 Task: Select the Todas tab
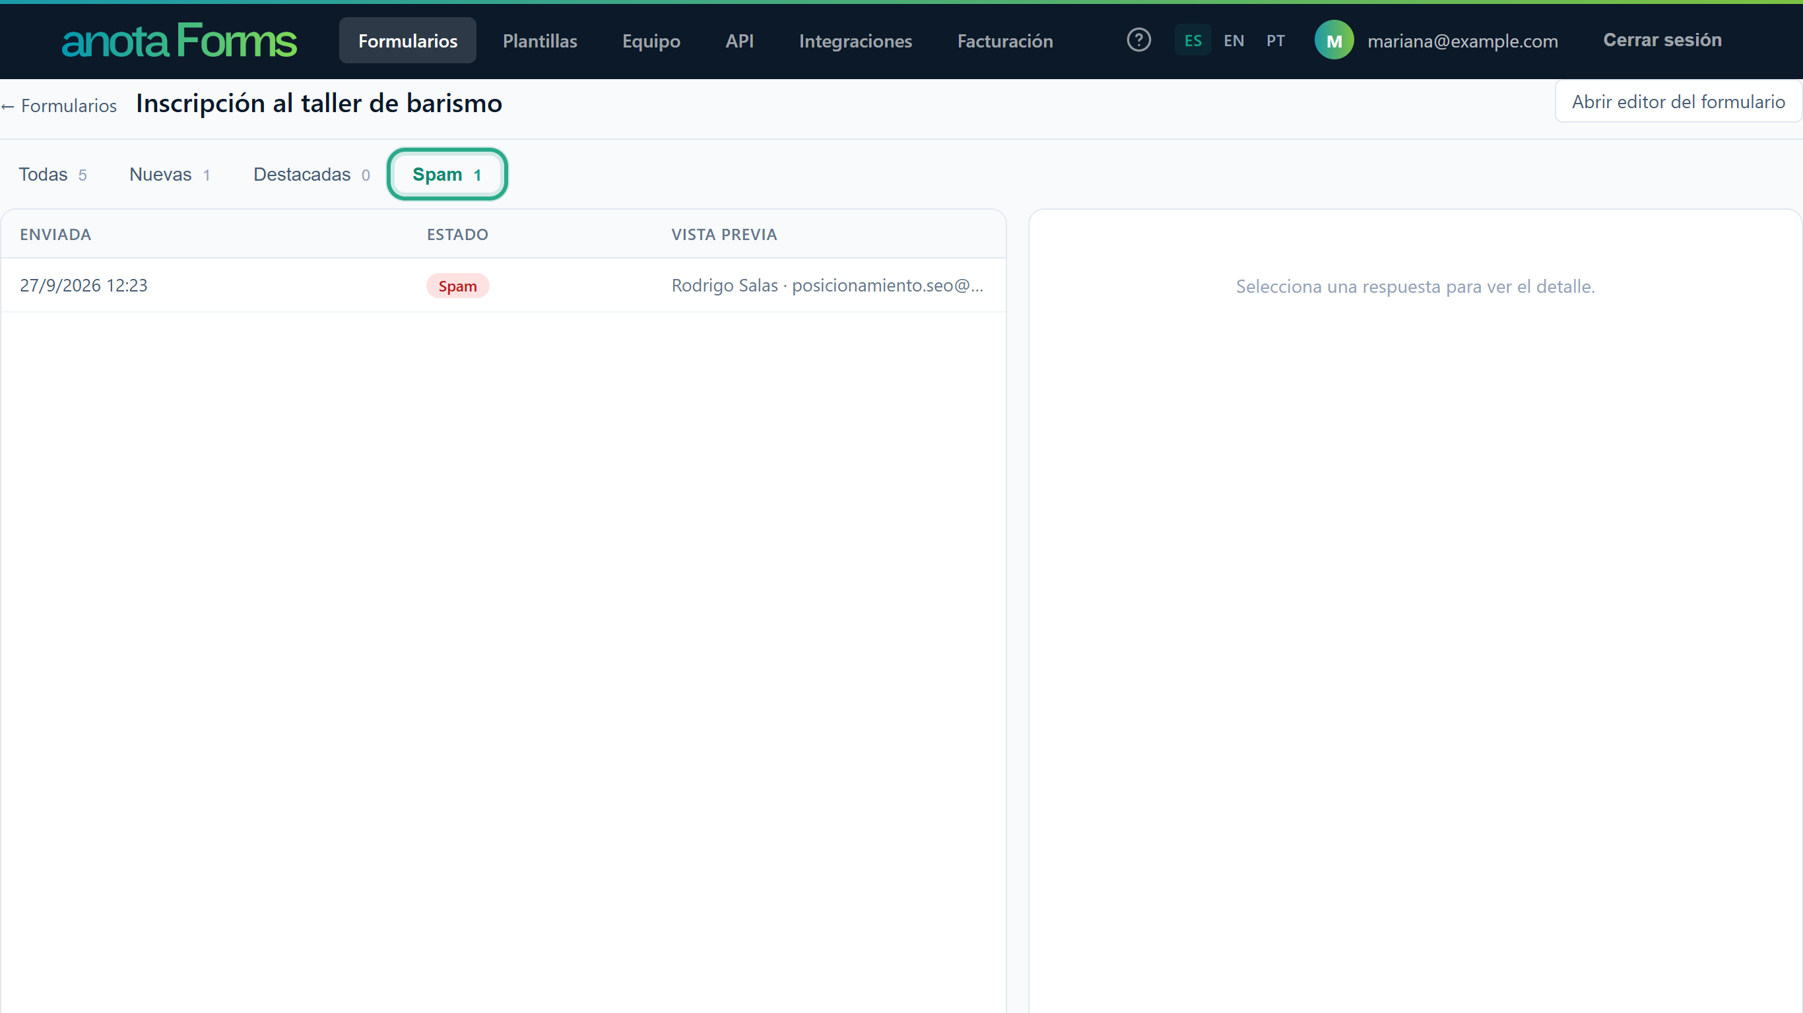coord(53,174)
